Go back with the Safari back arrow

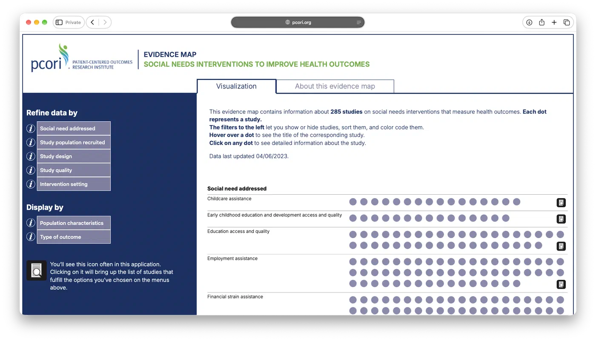pyautogui.click(x=92, y=23)
